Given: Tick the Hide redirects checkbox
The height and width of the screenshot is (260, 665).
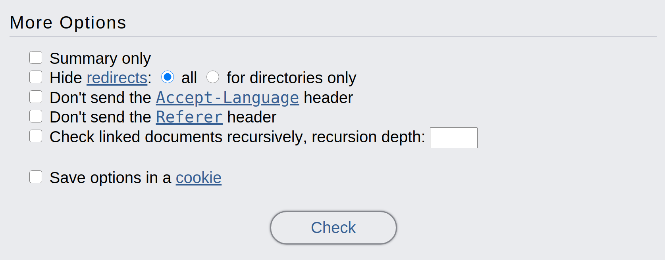Looking at the screenshot, I should point(36,77).
